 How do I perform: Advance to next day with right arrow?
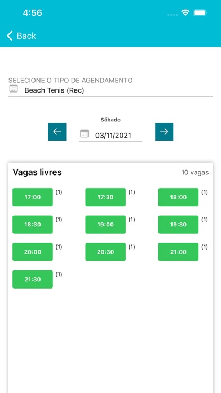pos(164,132)
